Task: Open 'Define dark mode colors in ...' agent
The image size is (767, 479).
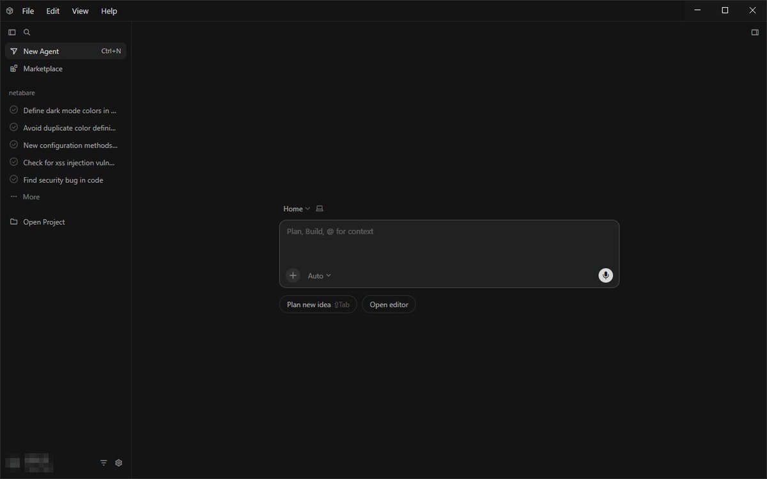Action: point(66,110)
